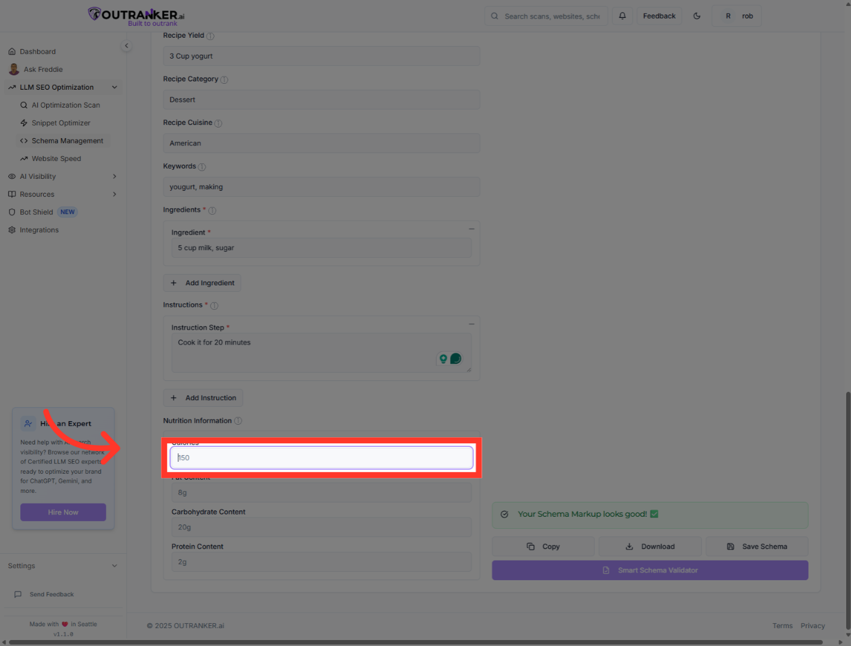Copy the schema markup

(x=543, y=547)
